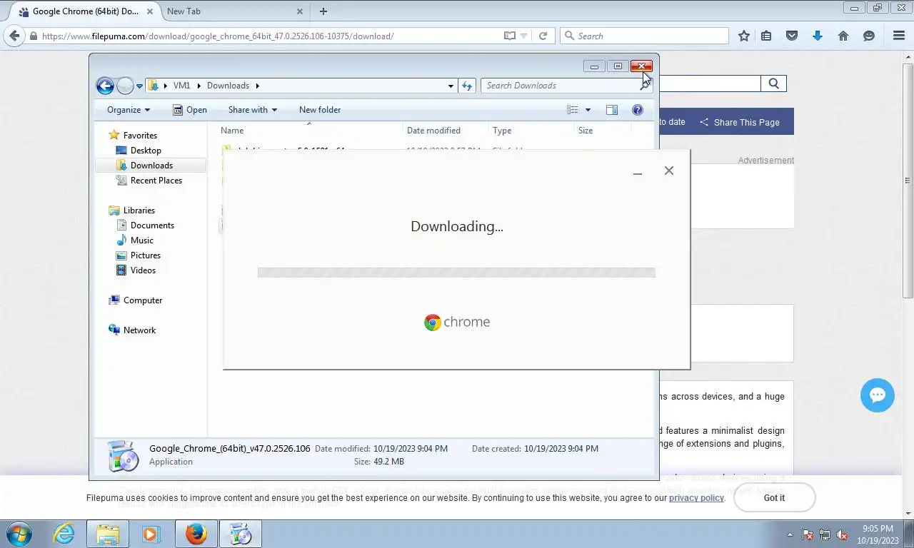Click the Chrome download progress bar
Viewport: 914px width, 548px height.
pyautogui.click(x=456, y=273)
